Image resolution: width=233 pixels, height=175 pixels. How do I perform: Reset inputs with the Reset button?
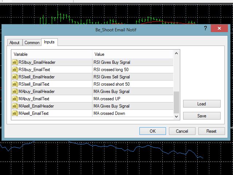point(212,131)
